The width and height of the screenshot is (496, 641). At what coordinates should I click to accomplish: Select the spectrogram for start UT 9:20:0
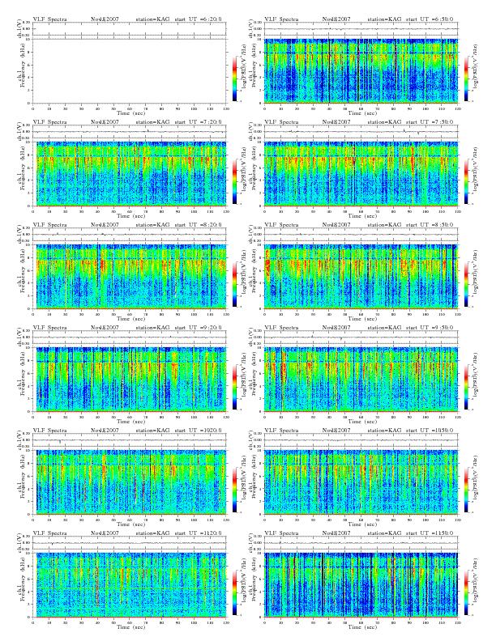[x=130, y=380]
